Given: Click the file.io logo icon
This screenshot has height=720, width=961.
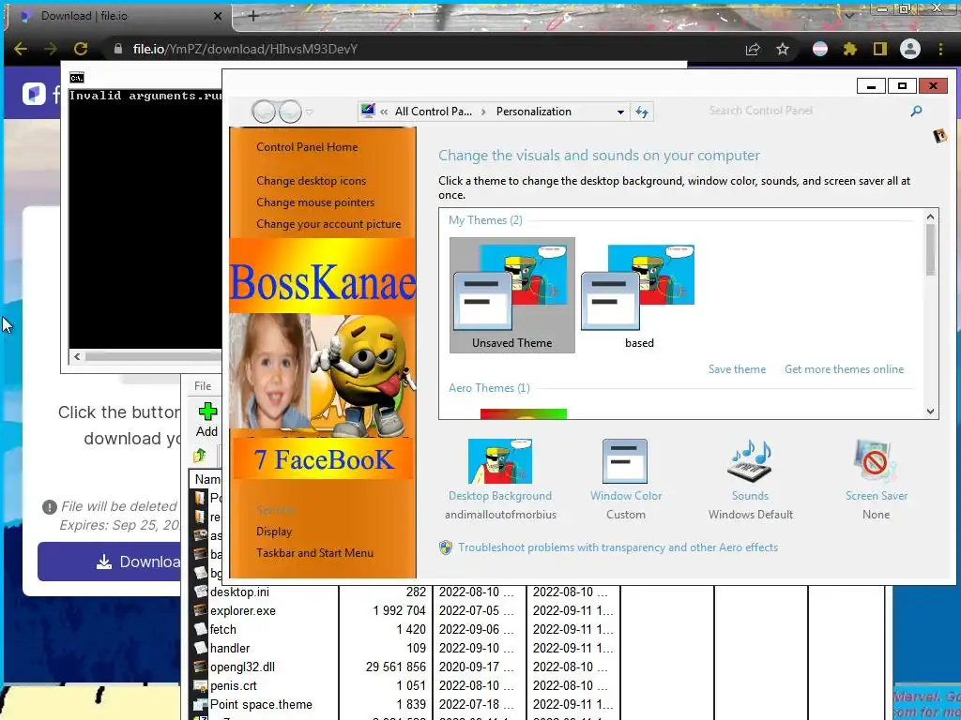Looking at the screenshot, I should (35, 94).
